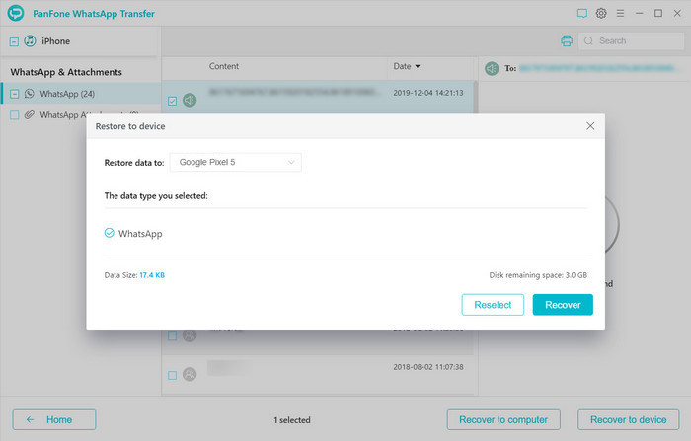Click the search magnifier icon
The height and width of the screenshot is (441, 691).
[x=588, y=41]
